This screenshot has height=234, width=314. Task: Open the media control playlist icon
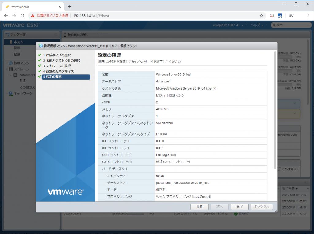coord(292,16)
